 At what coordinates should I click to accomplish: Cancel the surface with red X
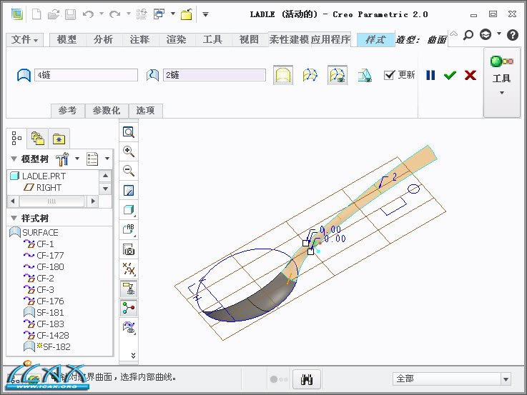pyautogui.click(x=470, y=75)
